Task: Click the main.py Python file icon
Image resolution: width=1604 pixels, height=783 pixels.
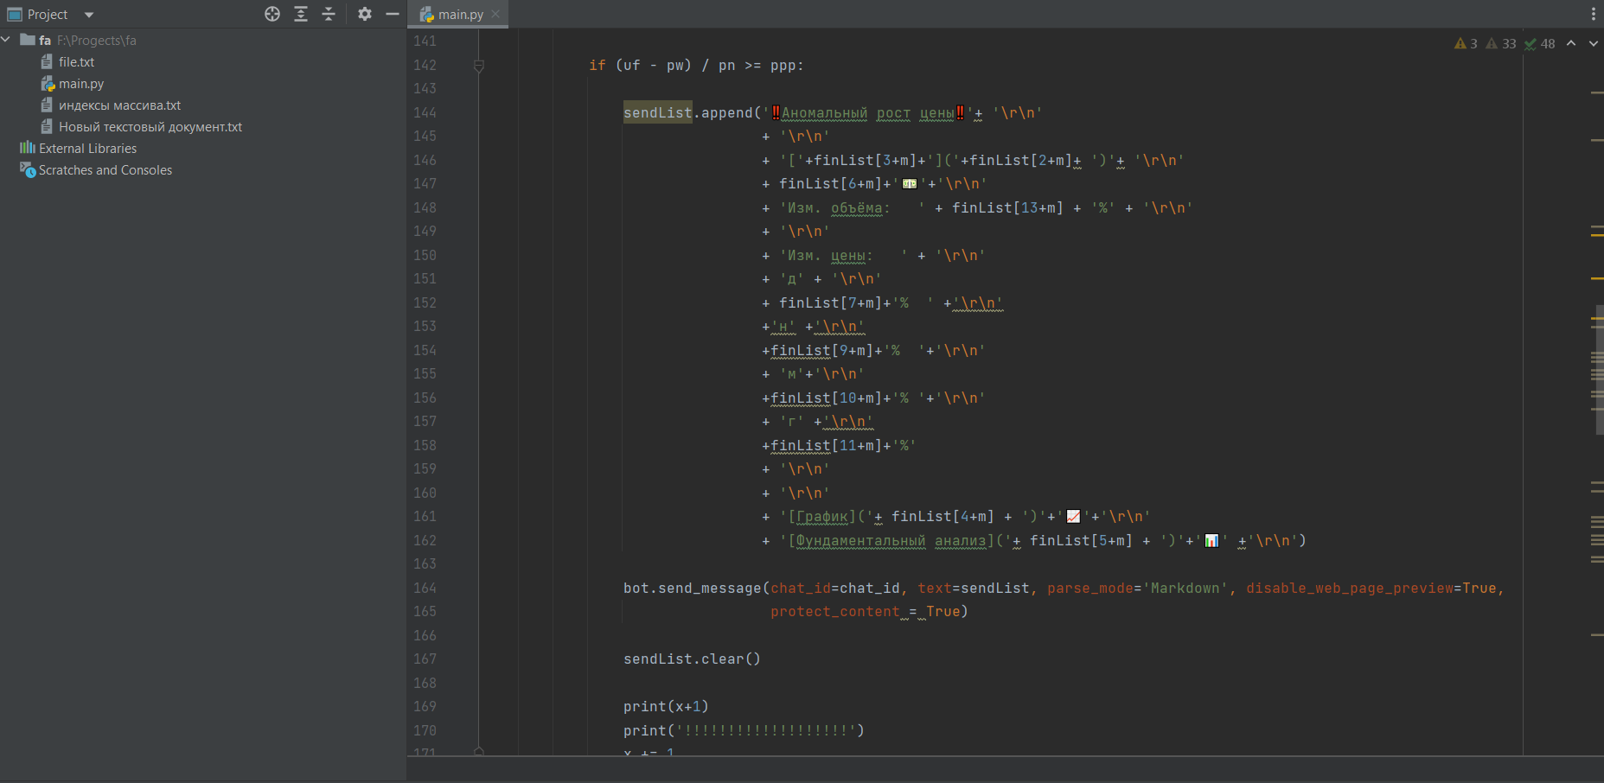Action: click(48, 84)
